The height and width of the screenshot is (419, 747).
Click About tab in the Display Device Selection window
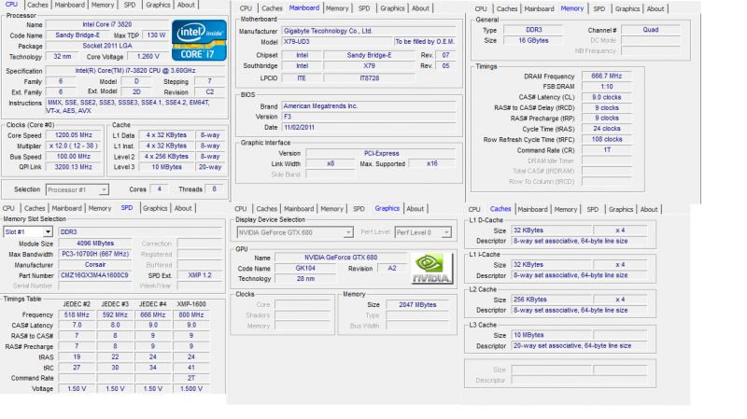point(415,208)
